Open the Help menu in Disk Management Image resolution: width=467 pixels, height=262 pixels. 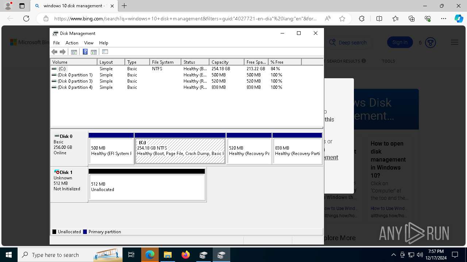[104, 43]
